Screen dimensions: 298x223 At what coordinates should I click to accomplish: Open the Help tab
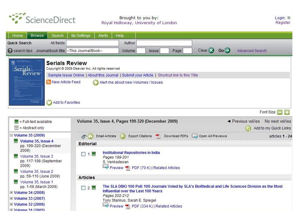tap(120, 35)
